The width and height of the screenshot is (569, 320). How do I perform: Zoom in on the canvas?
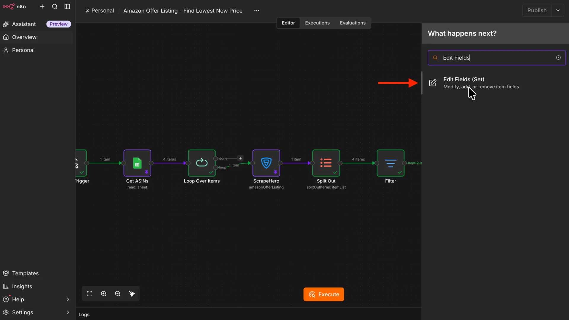coord(103,294)
